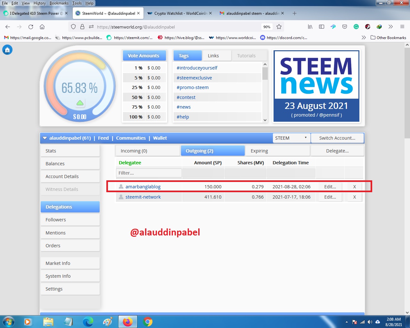Open the STEEM news promoted banner
This screenshot has width=410, height=328.
tap(316, 86)
